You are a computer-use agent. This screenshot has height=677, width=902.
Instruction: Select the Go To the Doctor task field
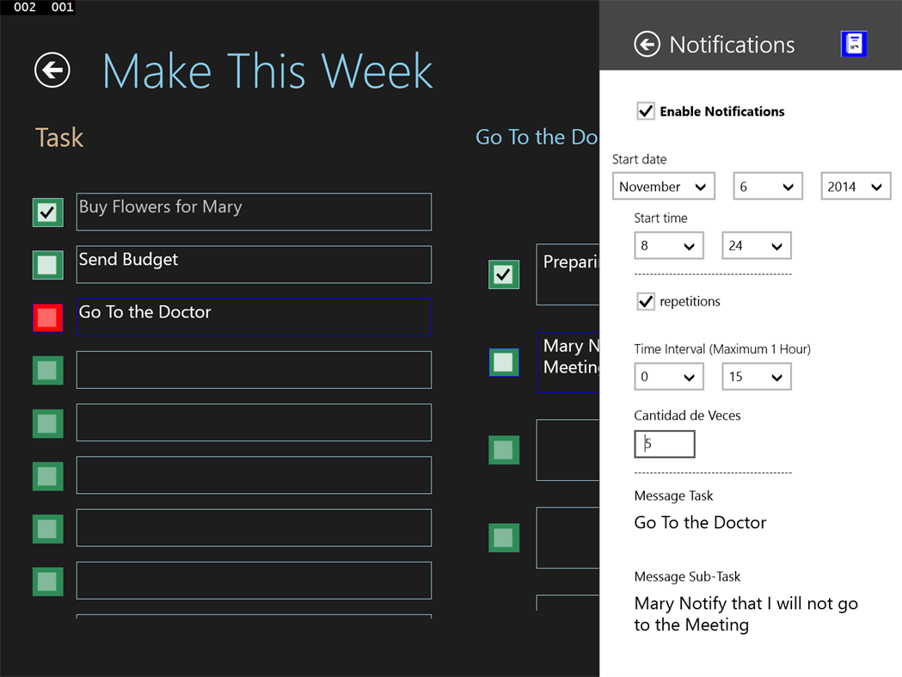click(254, 317)
